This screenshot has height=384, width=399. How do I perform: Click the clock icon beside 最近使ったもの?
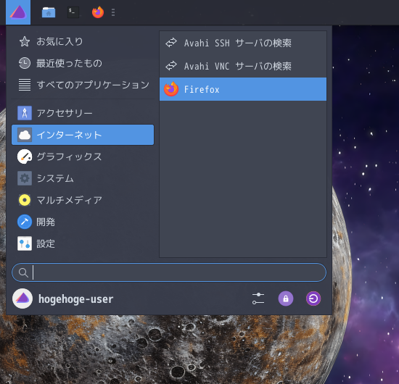pyautogui.click(x=25, y=63)
